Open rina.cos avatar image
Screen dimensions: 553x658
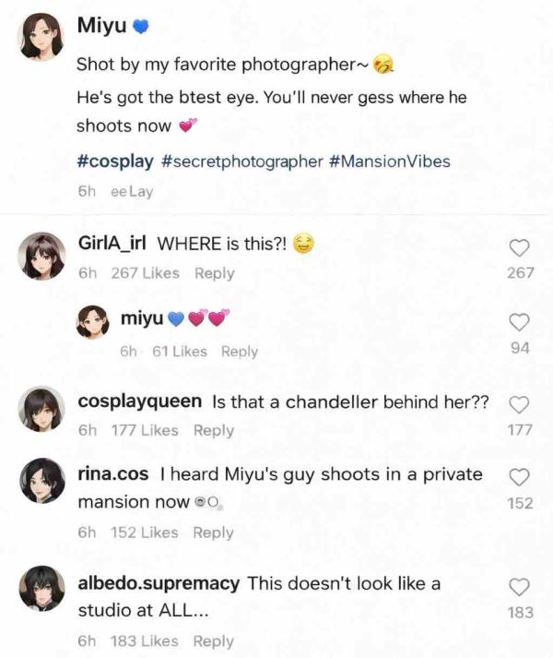(43, 482)
